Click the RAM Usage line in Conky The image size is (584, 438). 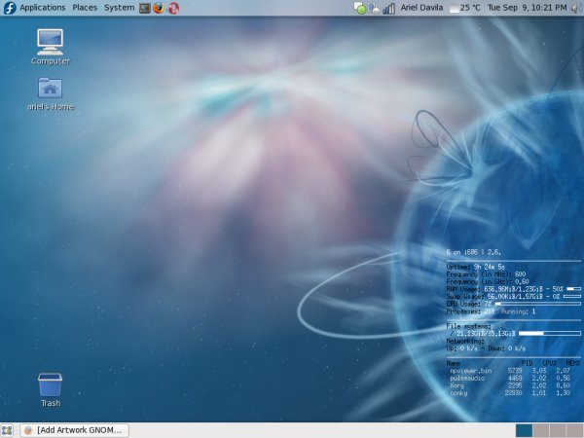click(513, 289)
